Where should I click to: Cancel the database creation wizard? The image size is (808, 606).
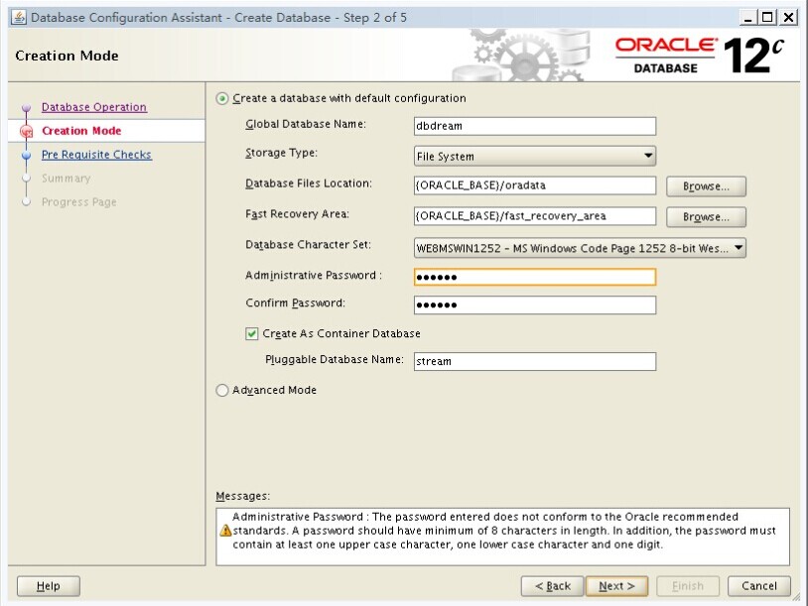pyautogui.click(x=758, y=586)
